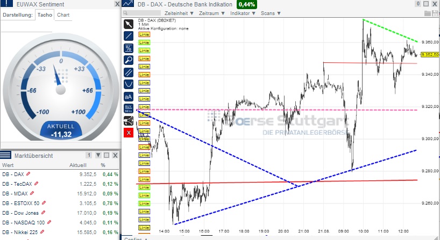Maximize the Marktübersicht panel
Image resolution: width=440 pixels, height=240 pixels.
pyautogui.click(x=107, y=155)
